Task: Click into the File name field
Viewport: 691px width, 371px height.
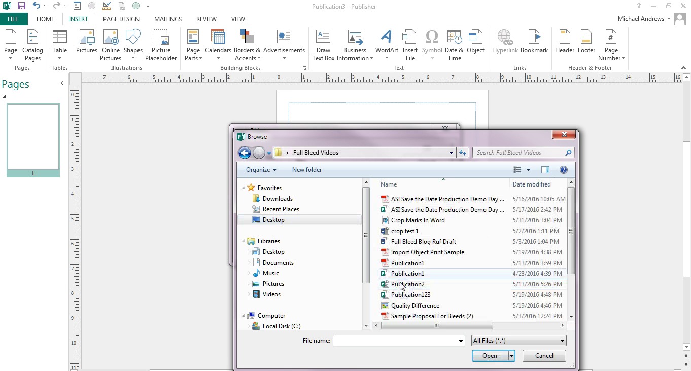Action: tap(395, 341)
